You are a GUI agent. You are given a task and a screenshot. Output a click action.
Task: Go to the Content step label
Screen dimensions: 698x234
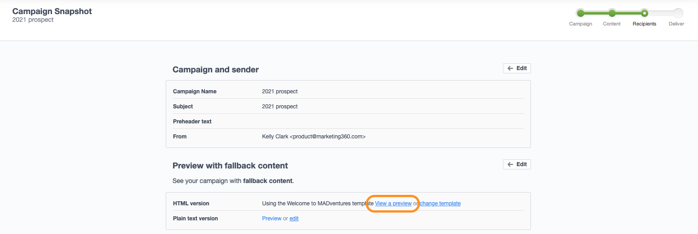click(x=612, y=24)
